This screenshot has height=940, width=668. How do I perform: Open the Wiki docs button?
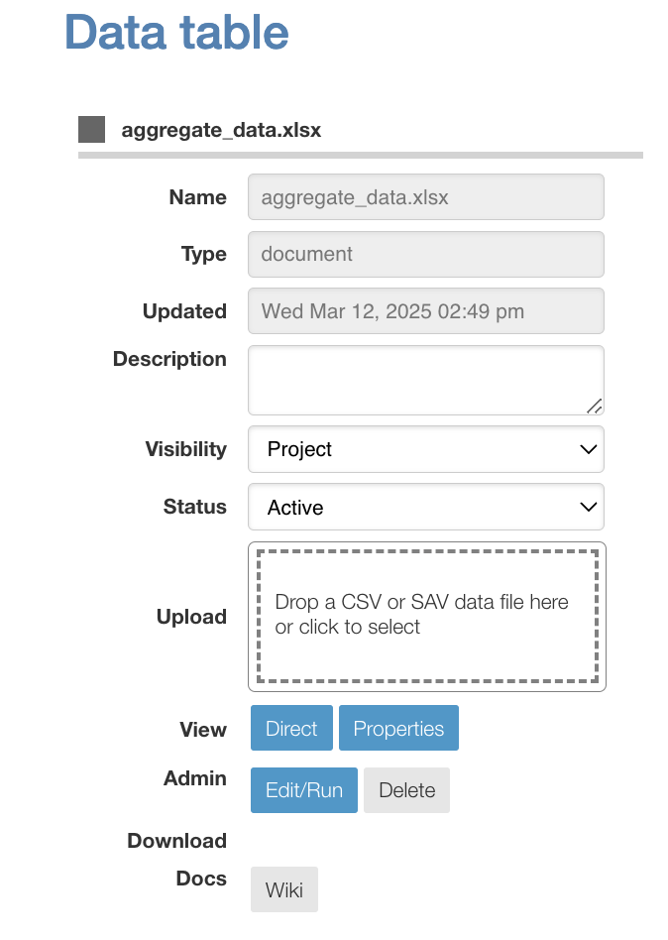(x=284, y=889)
